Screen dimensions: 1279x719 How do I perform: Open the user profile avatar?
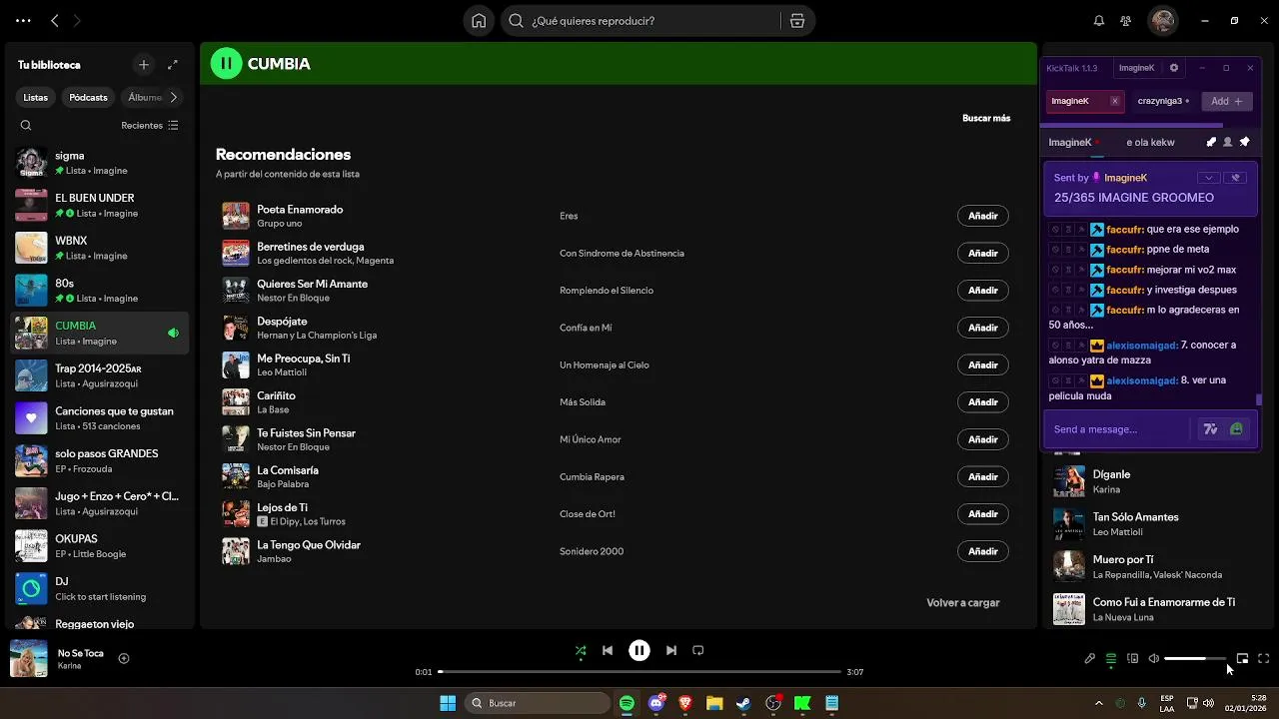coord(1162,20)
